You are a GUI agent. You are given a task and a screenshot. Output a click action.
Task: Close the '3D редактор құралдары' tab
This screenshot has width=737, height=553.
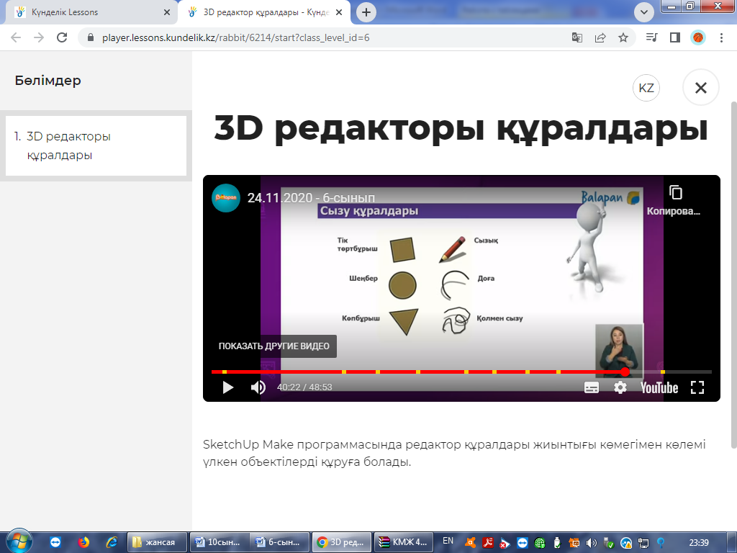point(339,12)
